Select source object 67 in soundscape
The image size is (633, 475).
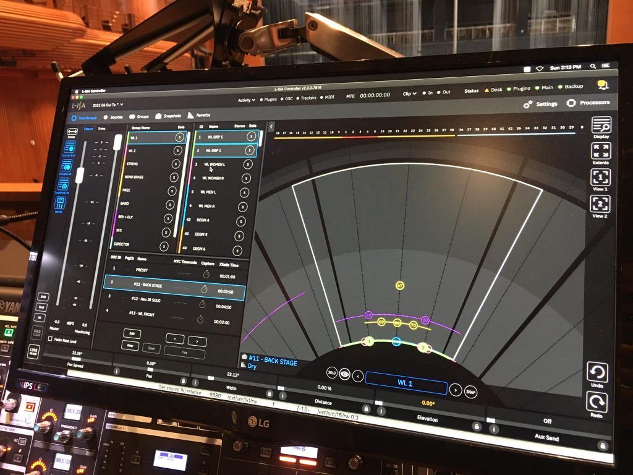coord(400,286)
